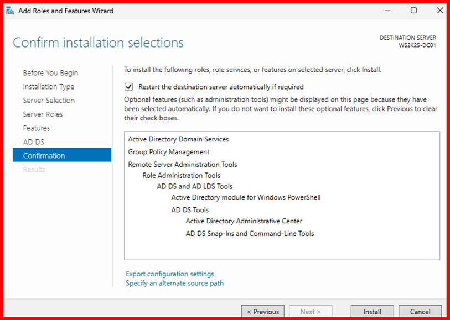The height and width of the screenshot is (320, 450).
Task: Toggle automatic restart of destination server checkbox
Action: click(x=129, y=87)
